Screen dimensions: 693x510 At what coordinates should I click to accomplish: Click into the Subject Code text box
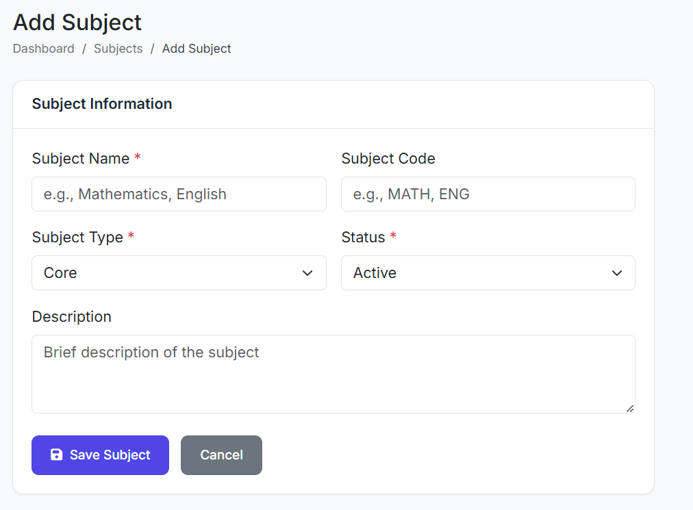point(488,194)
